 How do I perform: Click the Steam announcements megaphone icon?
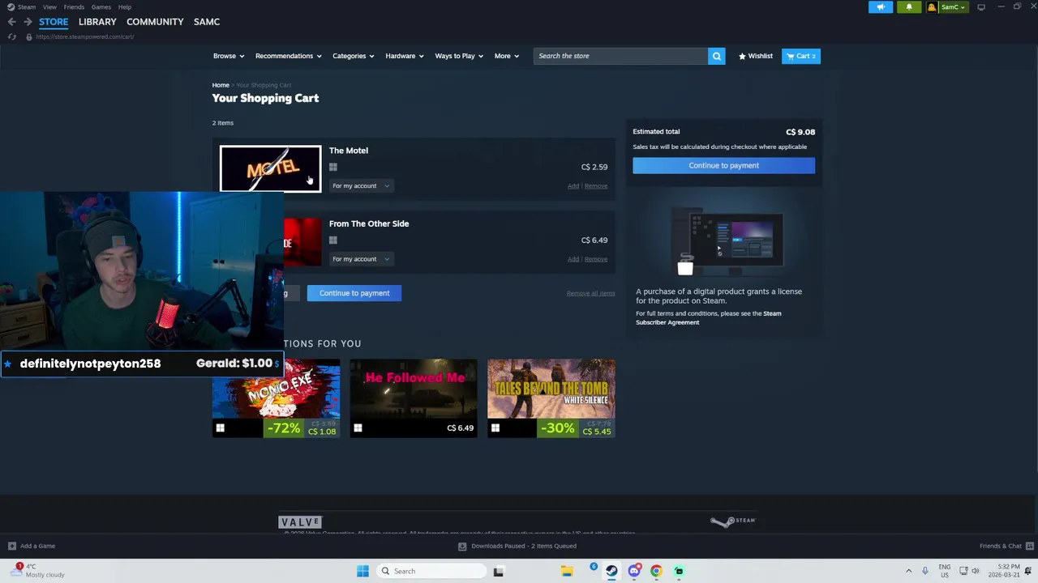(881, 7)
